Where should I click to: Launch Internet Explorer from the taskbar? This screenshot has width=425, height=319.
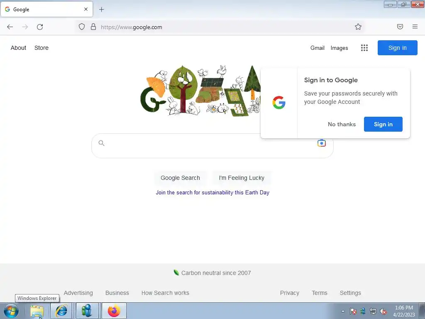(61, 311)
